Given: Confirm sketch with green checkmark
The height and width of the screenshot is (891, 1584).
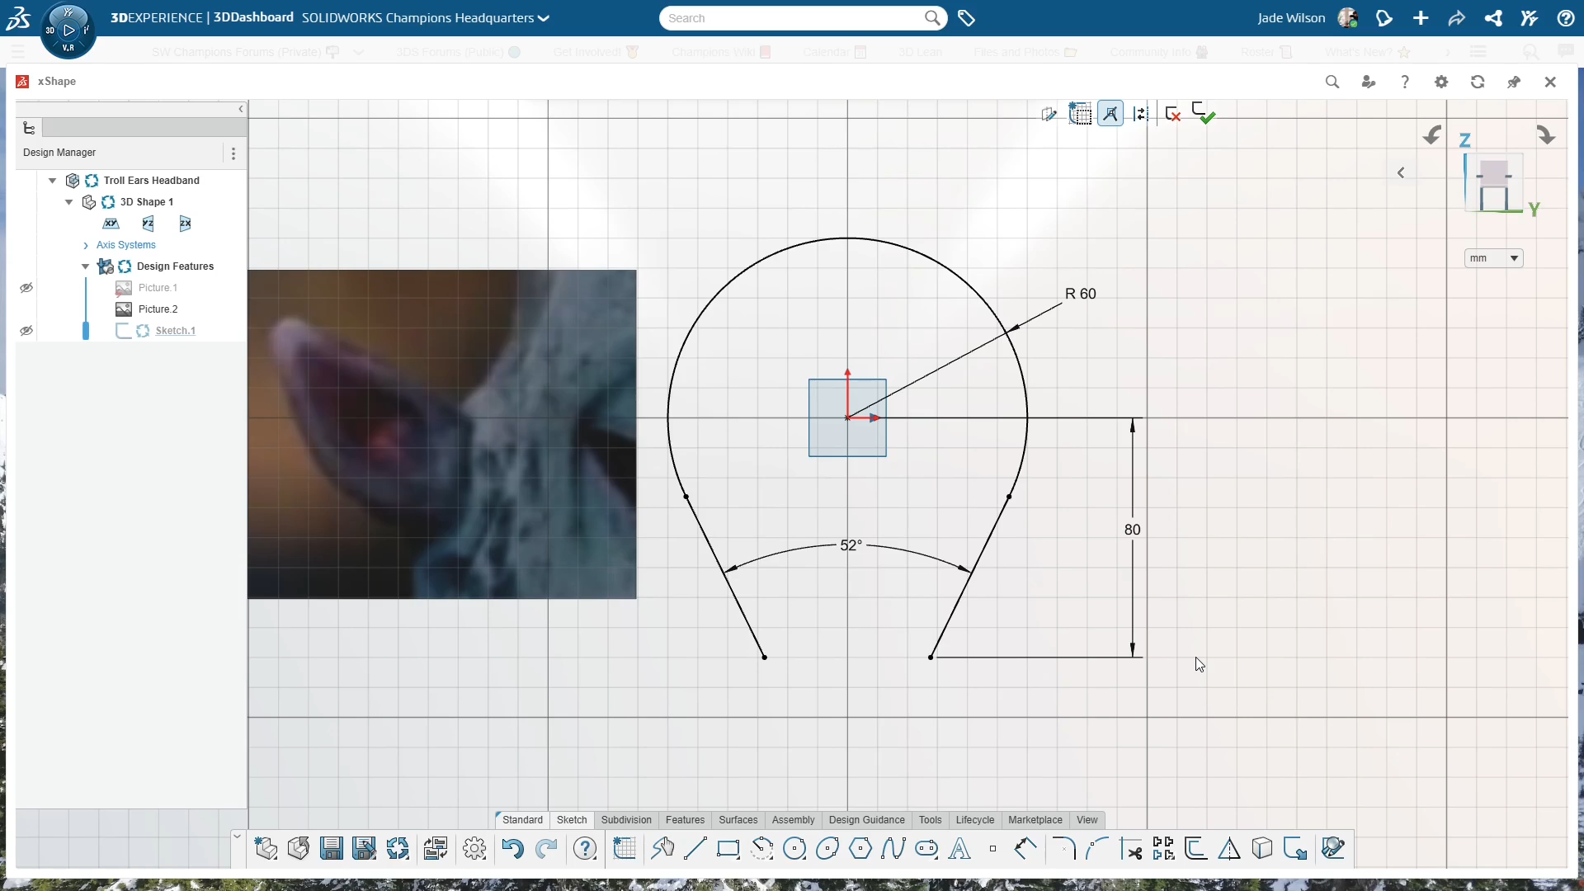Looking at the screenshot, I should coord(1204,114).
